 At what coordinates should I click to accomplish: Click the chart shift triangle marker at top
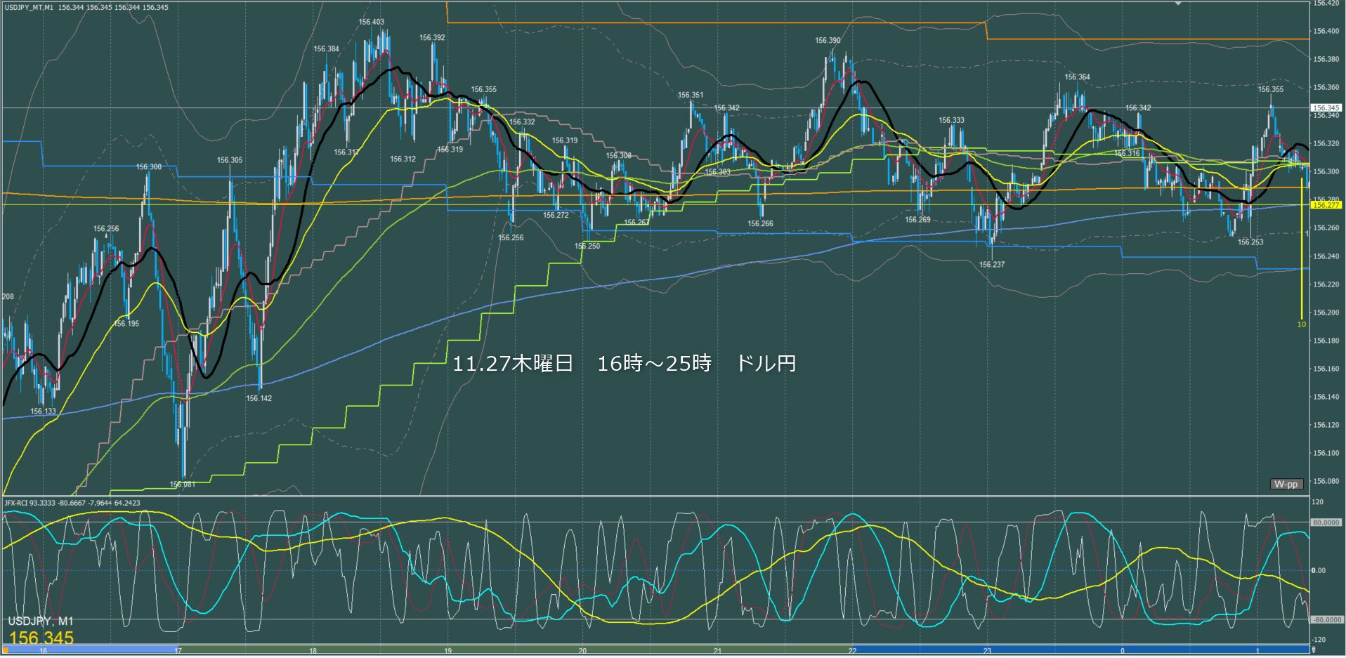(x=1178, y=4)
